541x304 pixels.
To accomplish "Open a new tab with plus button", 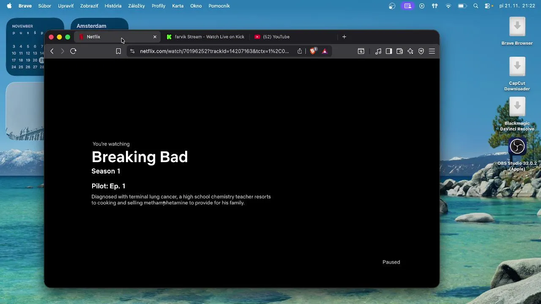I will 344,37.
